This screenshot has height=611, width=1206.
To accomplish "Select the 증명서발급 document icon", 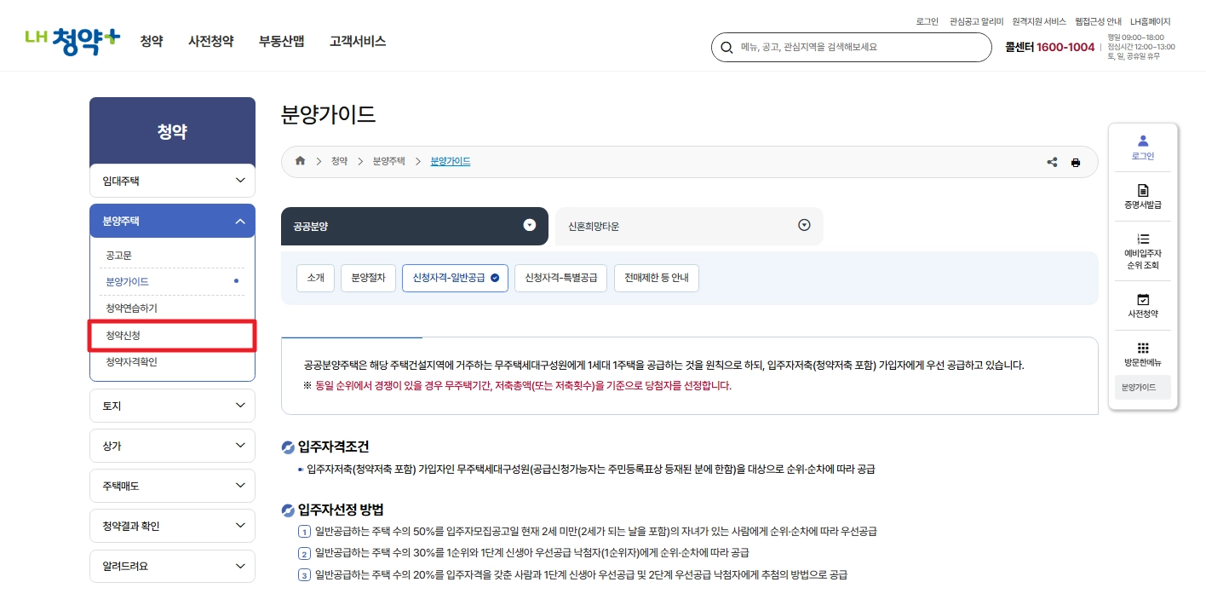I will (1142, 194).
